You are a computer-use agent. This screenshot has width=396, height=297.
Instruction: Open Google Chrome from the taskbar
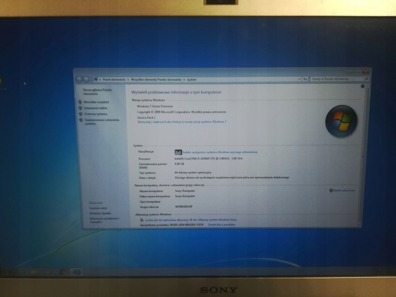[62, 272]
